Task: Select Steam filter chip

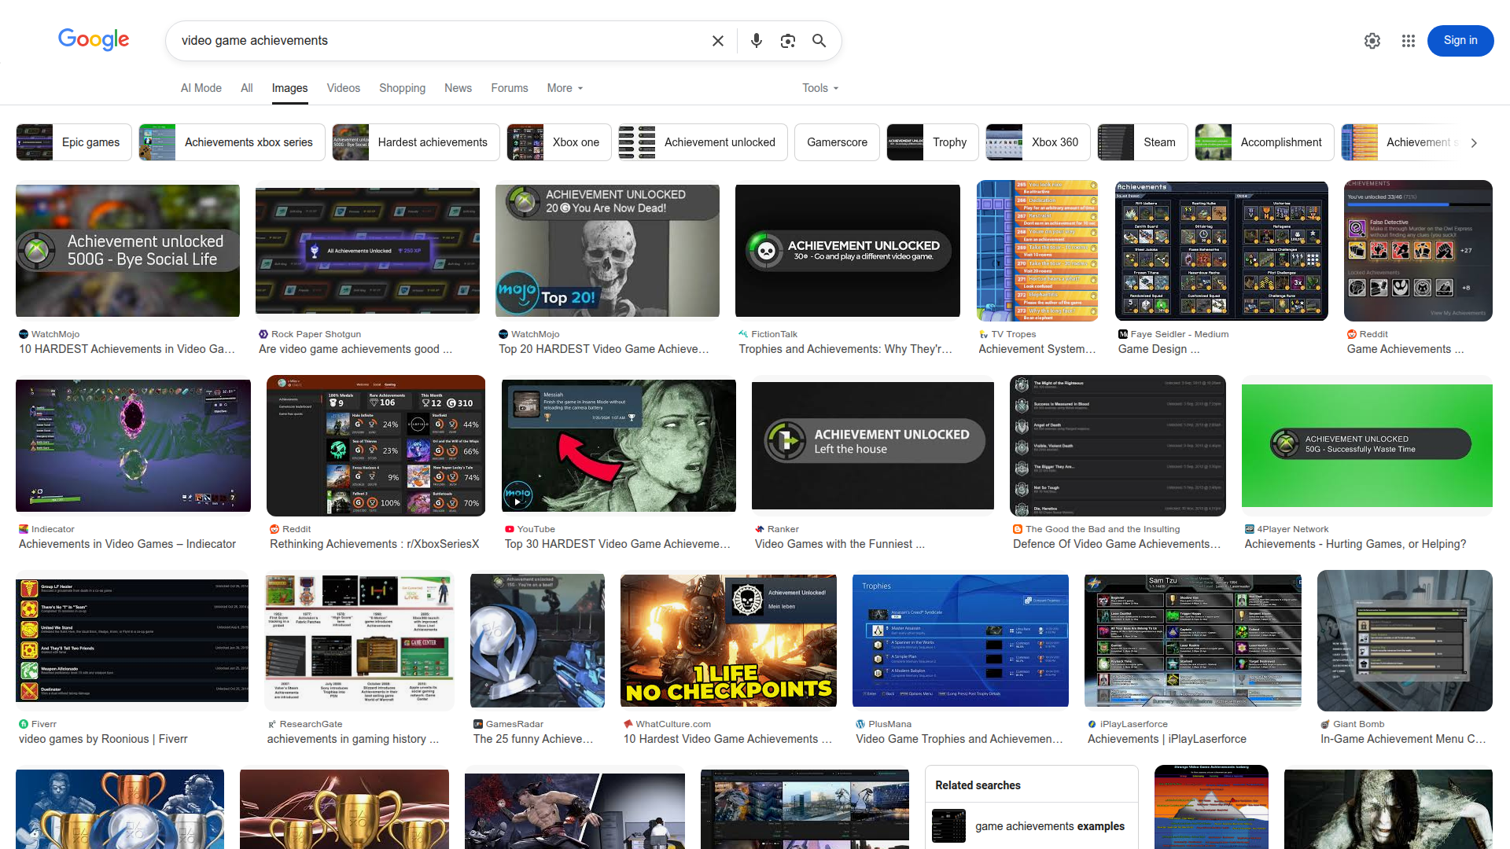Action: 1143,142
